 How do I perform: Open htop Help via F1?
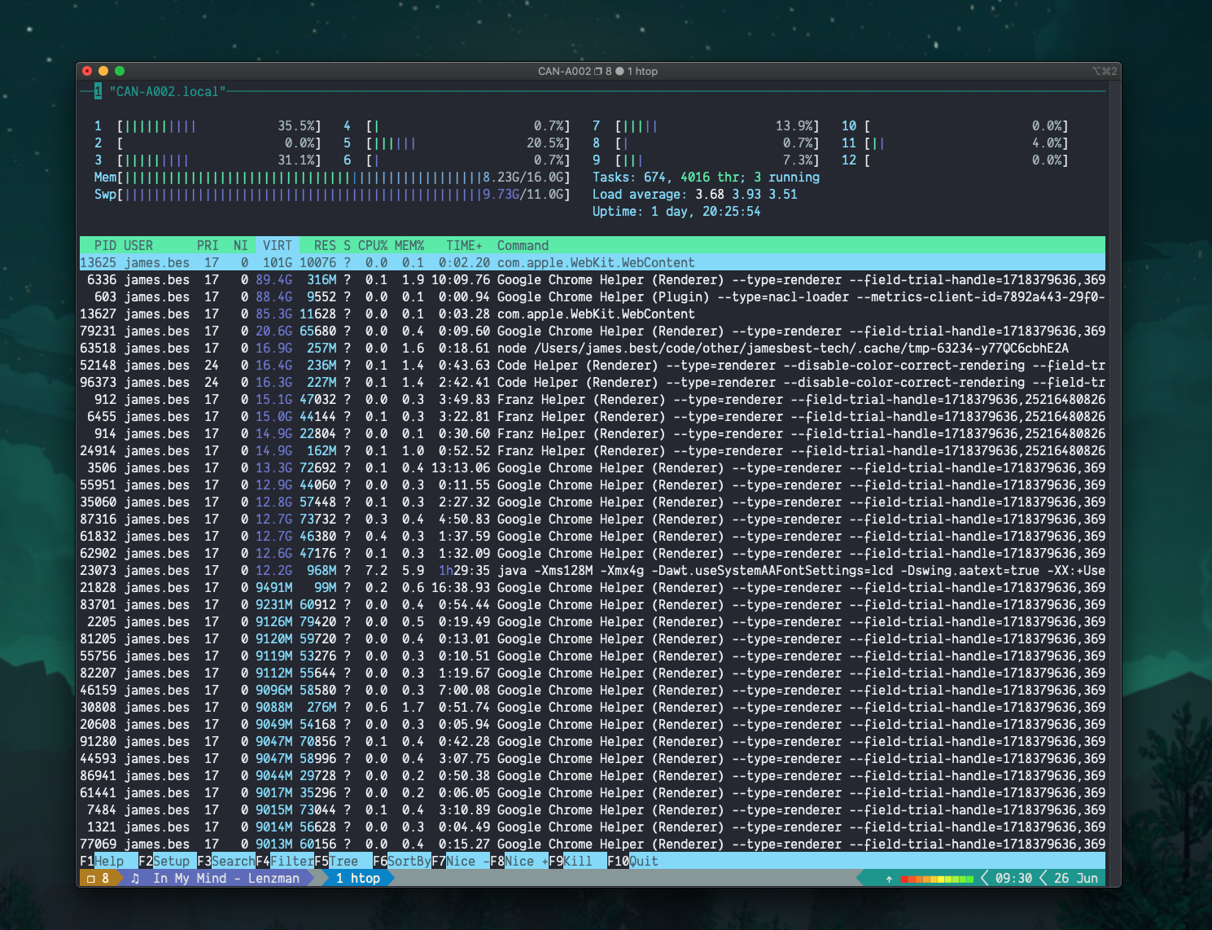[x=104, y=861]
